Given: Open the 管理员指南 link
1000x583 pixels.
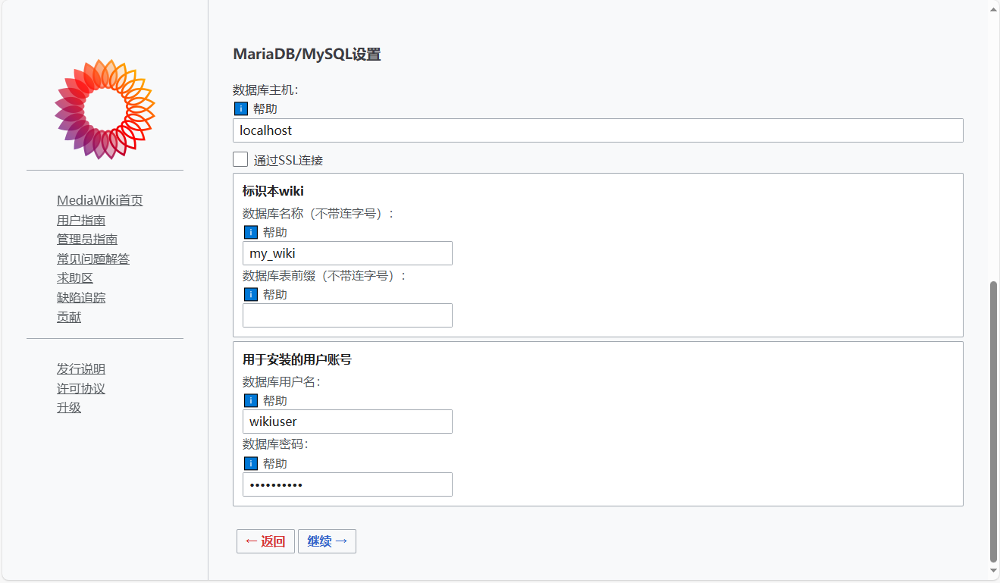Looking at the screenshot, I should pos(87,239).
